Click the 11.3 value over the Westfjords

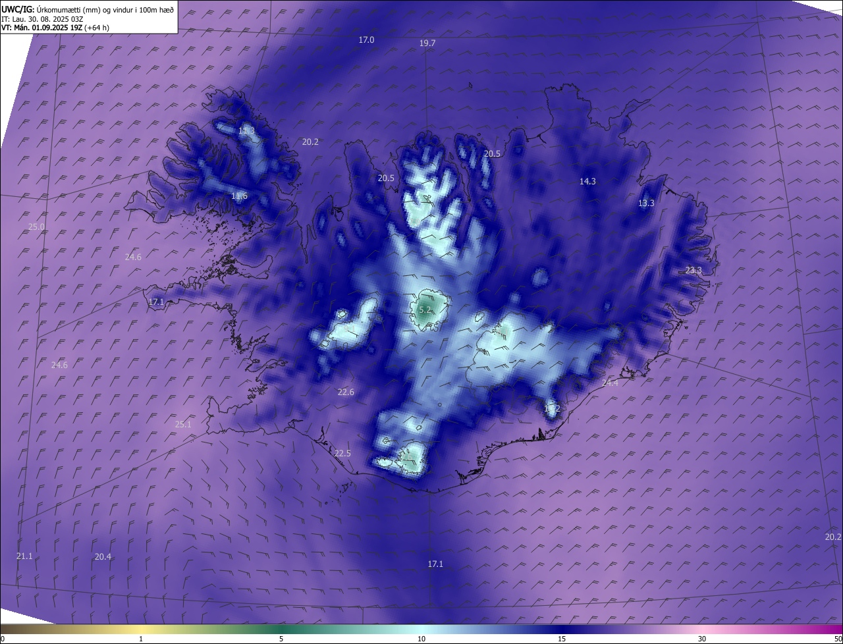pos(246,132)
